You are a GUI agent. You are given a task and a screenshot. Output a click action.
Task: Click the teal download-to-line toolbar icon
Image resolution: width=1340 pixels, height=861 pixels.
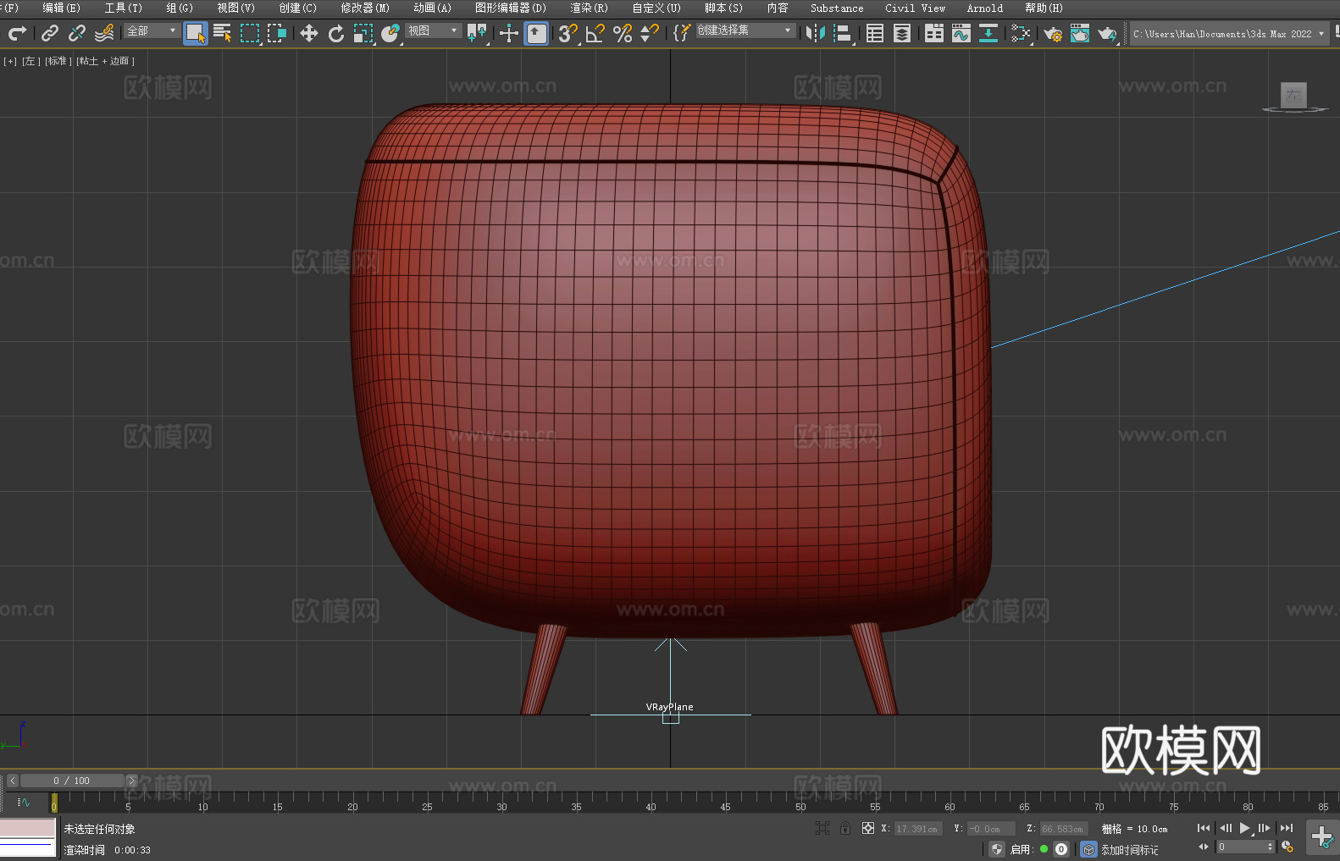pos(988,33)
